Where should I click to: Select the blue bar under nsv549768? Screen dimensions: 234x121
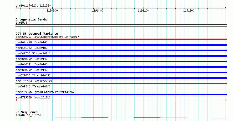pyautogui.click(x=121, y=56)
